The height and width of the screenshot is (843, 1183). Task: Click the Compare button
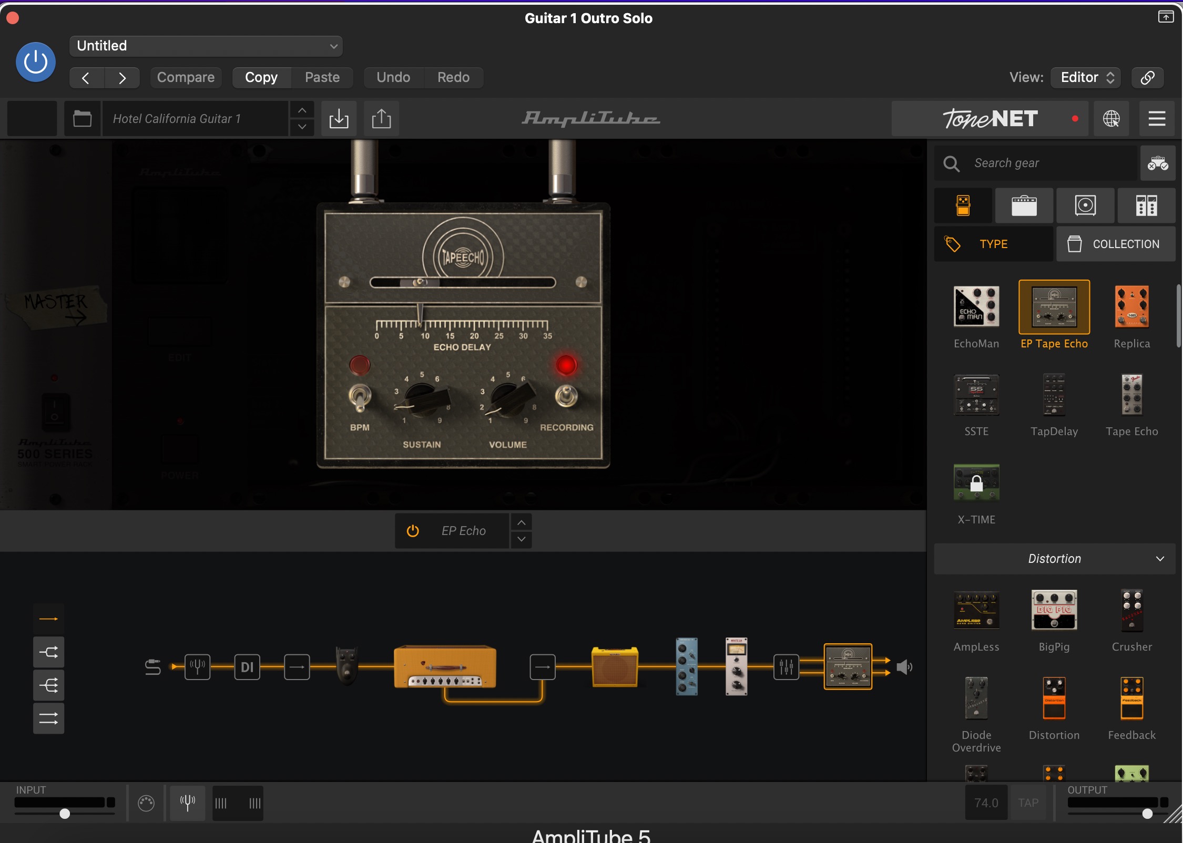click(x=186, y=78)
